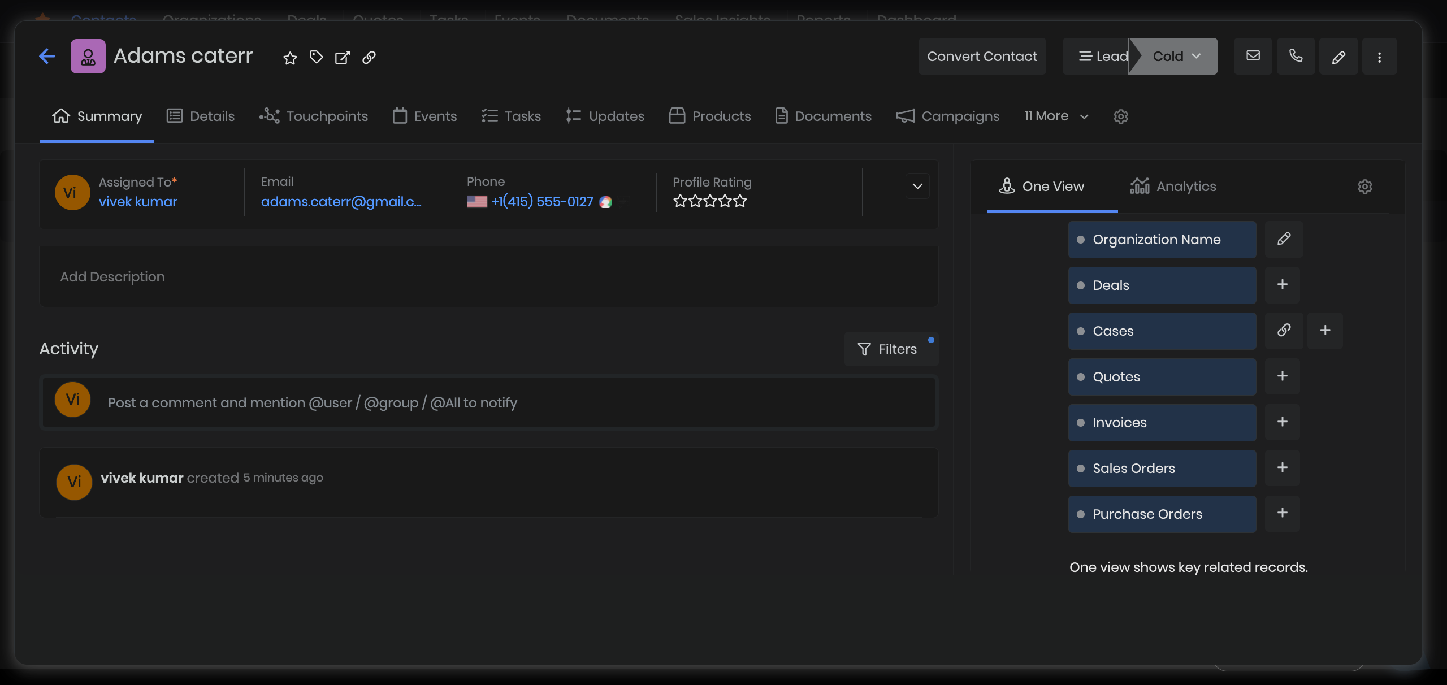Screen dimensions: 1447x685
Task: Click the send email envelope icon
Action: pos(1253,56)
